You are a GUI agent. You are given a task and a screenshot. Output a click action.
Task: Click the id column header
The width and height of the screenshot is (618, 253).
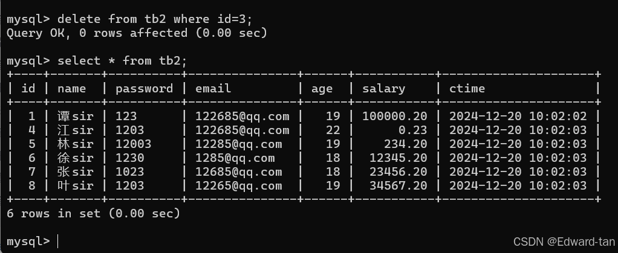28,88
